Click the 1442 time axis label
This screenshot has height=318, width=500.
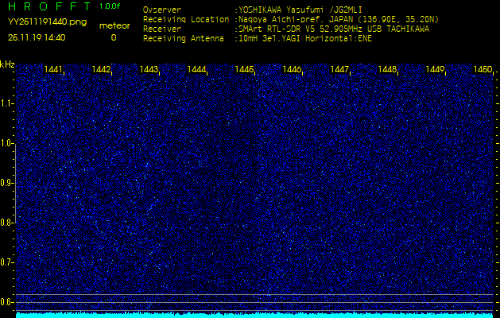101,69
